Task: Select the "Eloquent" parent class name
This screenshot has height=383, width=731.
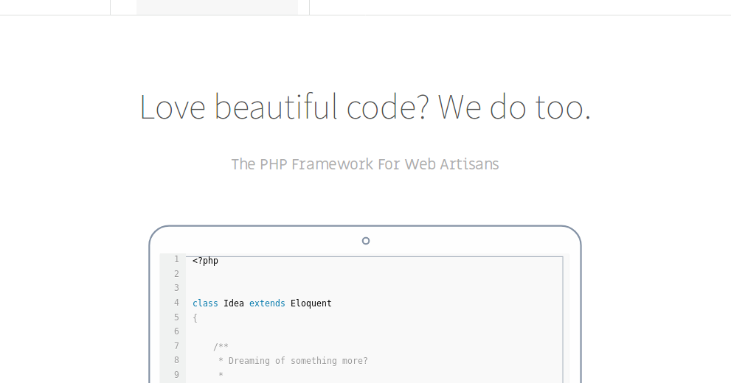Action: [x=311, y=303]
